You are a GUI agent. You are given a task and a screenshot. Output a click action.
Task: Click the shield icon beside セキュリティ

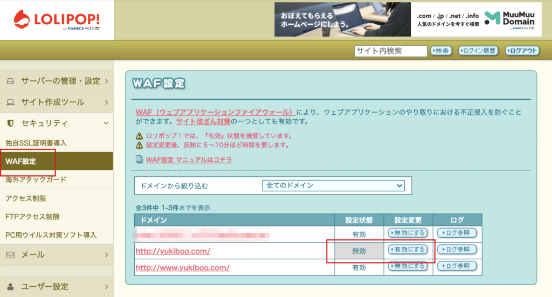point(10,123)
